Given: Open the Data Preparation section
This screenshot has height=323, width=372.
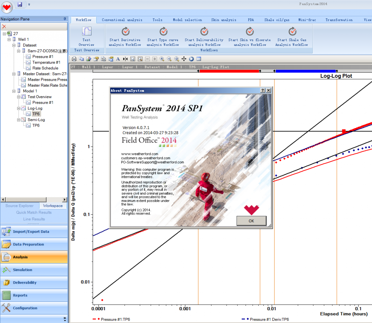Looking at the screenshot, I should [x=34, y=244].
